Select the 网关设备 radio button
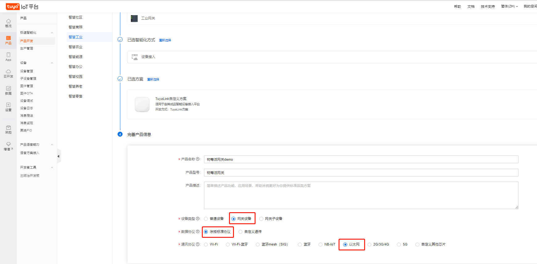 click(x=234, y=219)
